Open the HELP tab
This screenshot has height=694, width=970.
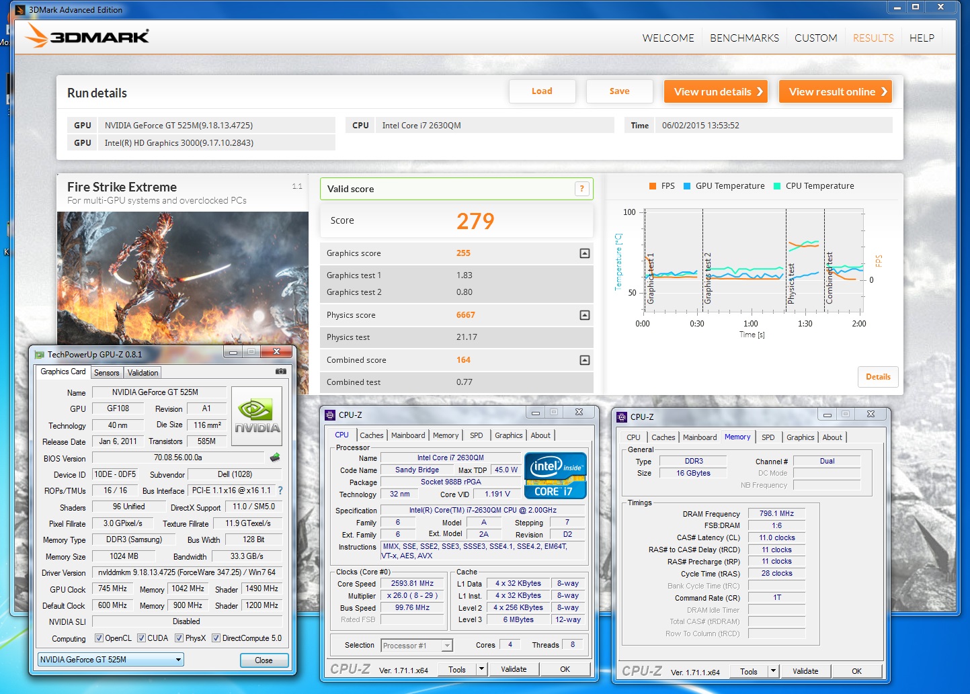point(922,38)
